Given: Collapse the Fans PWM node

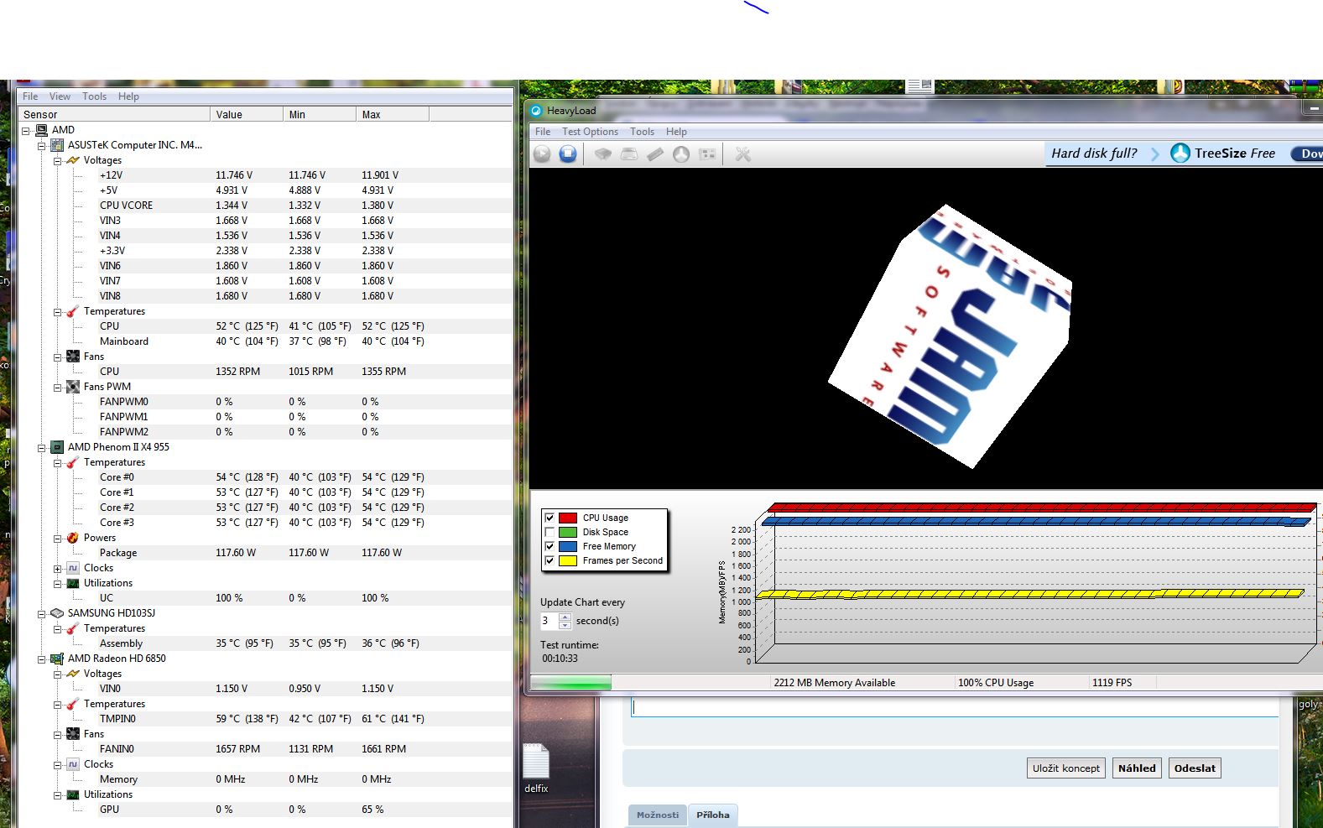Looking at the screenshot, I should coord(57,387).
